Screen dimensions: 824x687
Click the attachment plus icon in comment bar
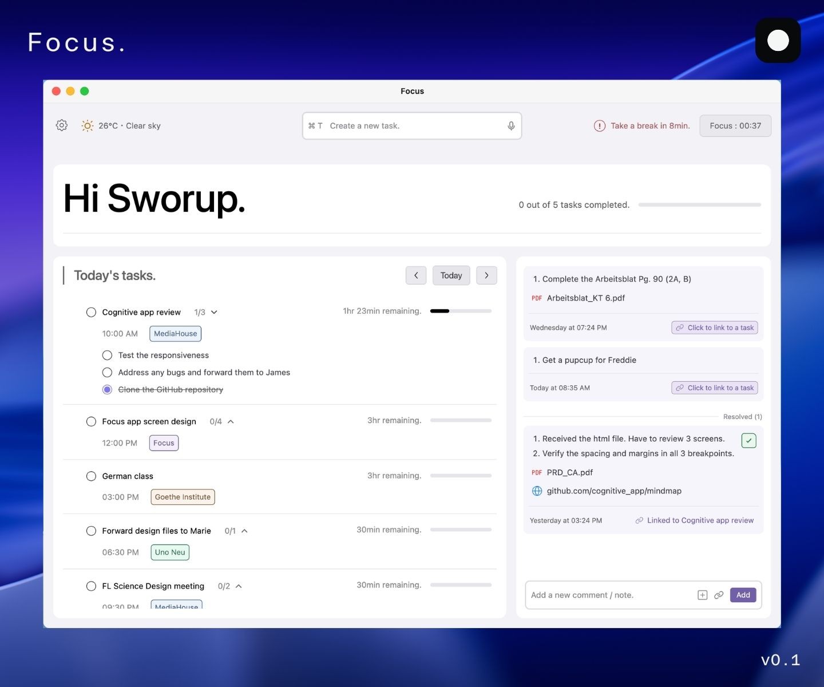(702, 595)
